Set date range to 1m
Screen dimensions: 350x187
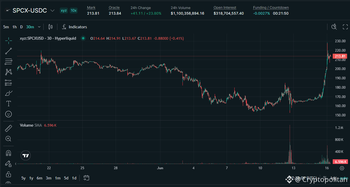click(x=58, y=178)
